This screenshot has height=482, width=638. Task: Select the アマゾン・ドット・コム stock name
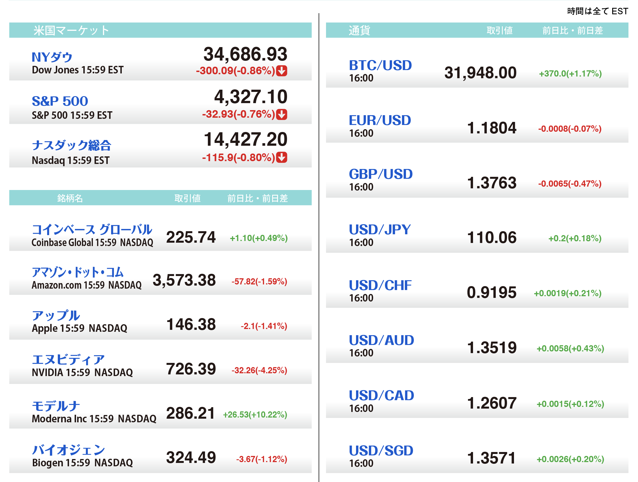click(77, 272)
